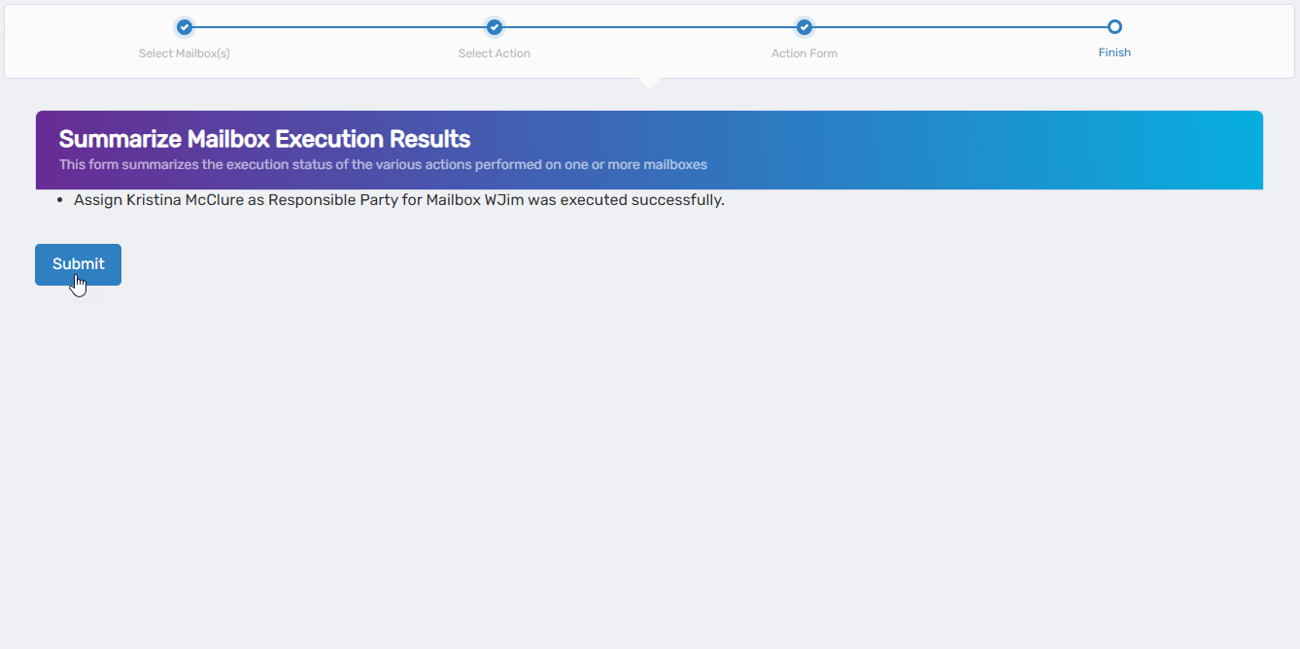Click progress line between Action Form and Finish

click(959, 27)
